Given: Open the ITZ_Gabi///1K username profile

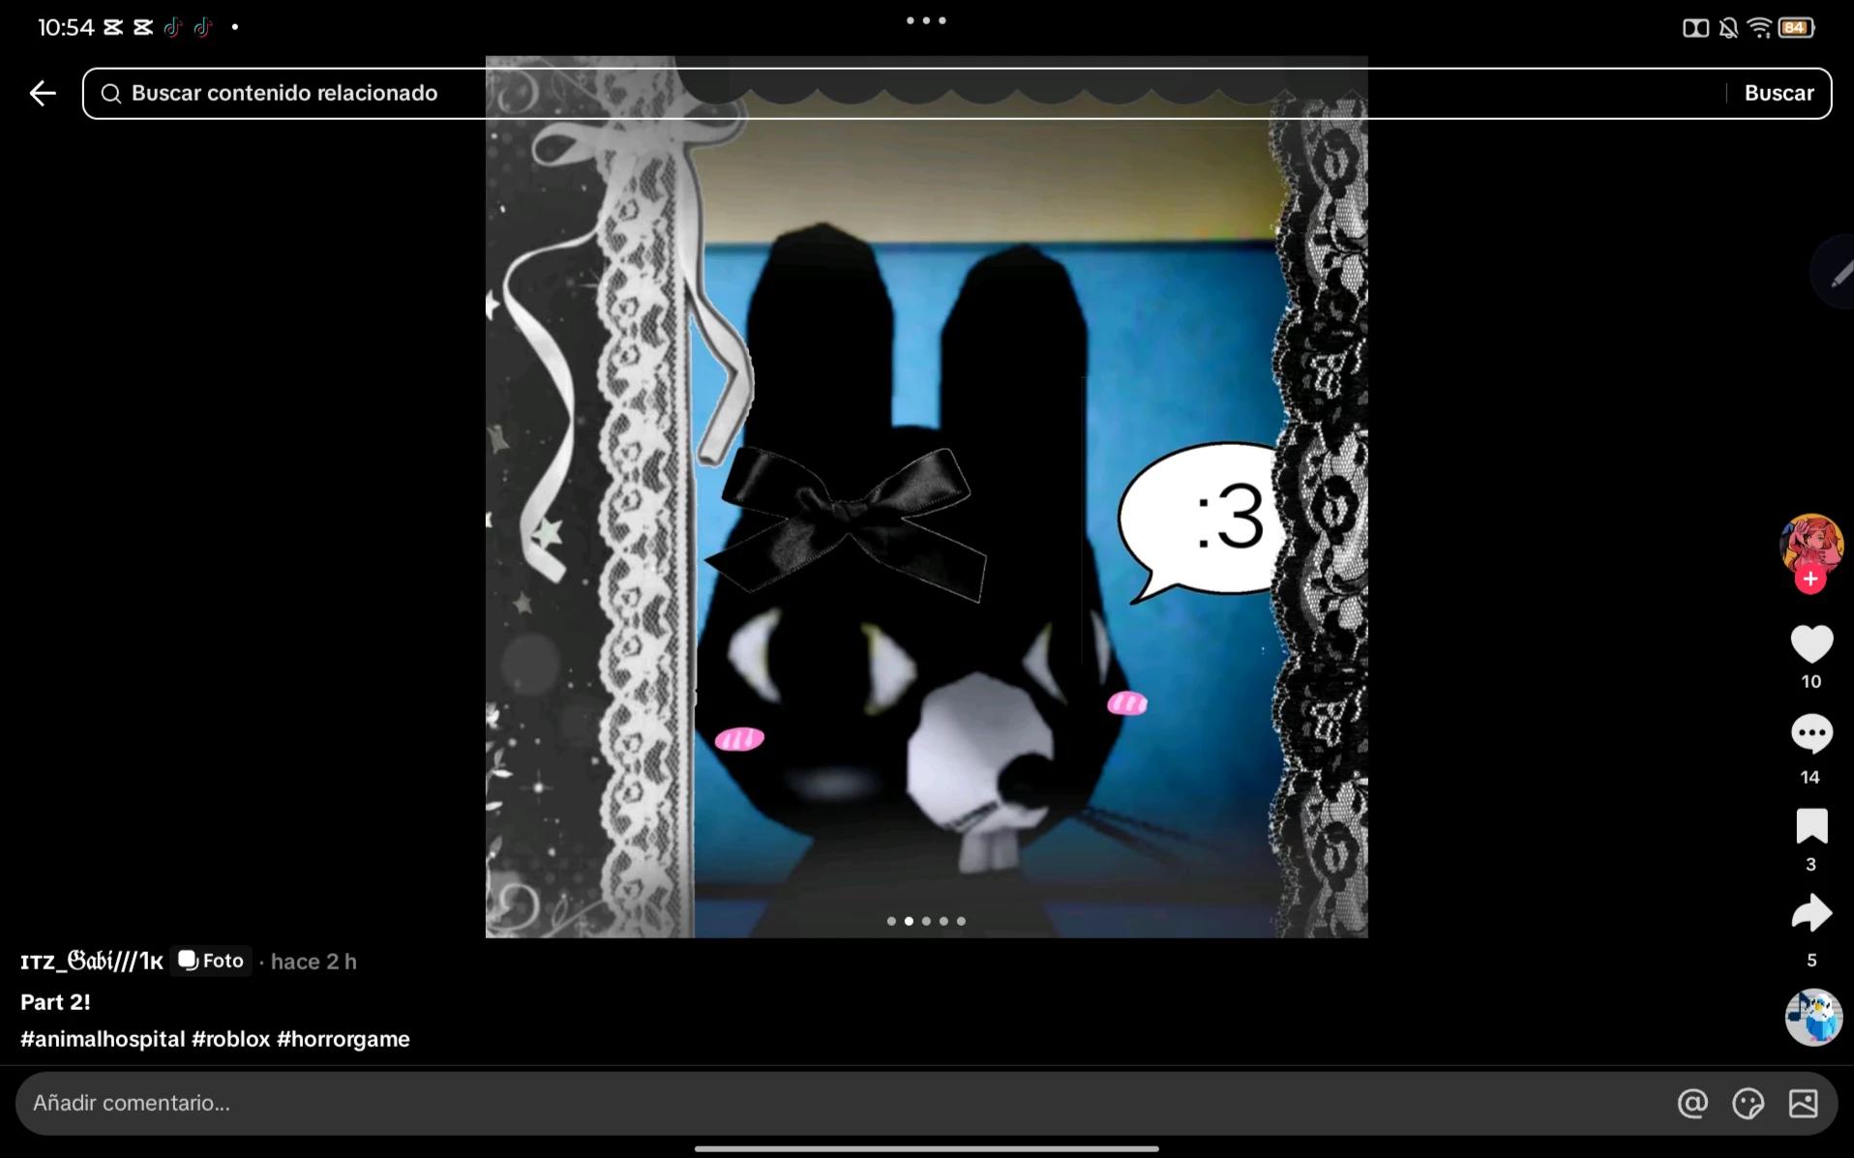Looking at the screenshot, I should point(92,961).
